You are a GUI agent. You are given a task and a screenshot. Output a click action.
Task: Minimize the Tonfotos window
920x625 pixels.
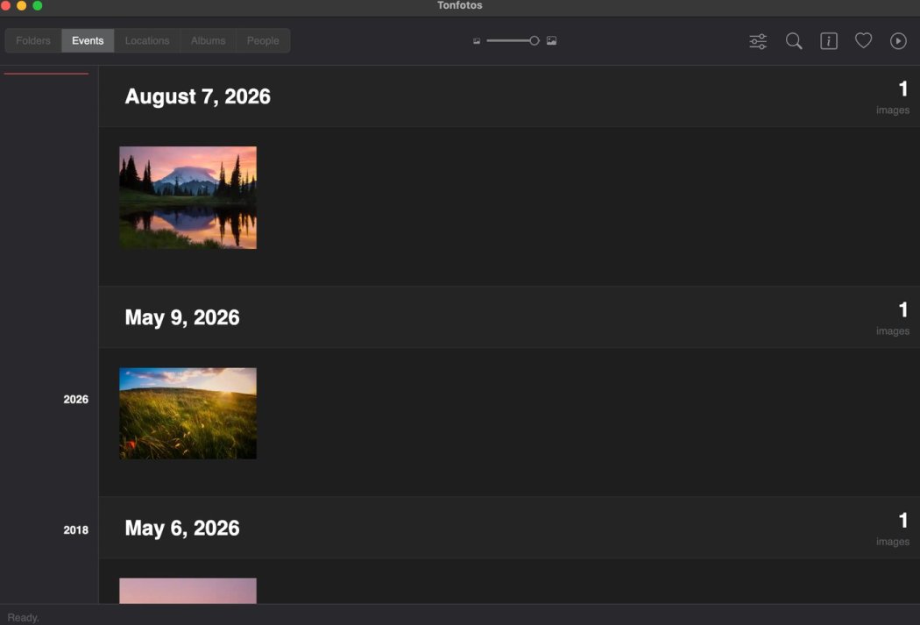(22, 5)
